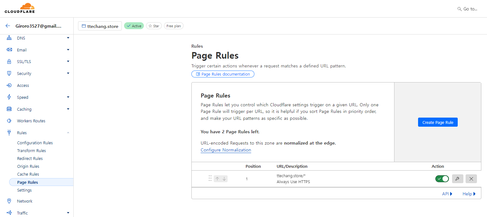Expand the Security menu chevron
Screen dimensions: 487x217
(x=68, y=73)
